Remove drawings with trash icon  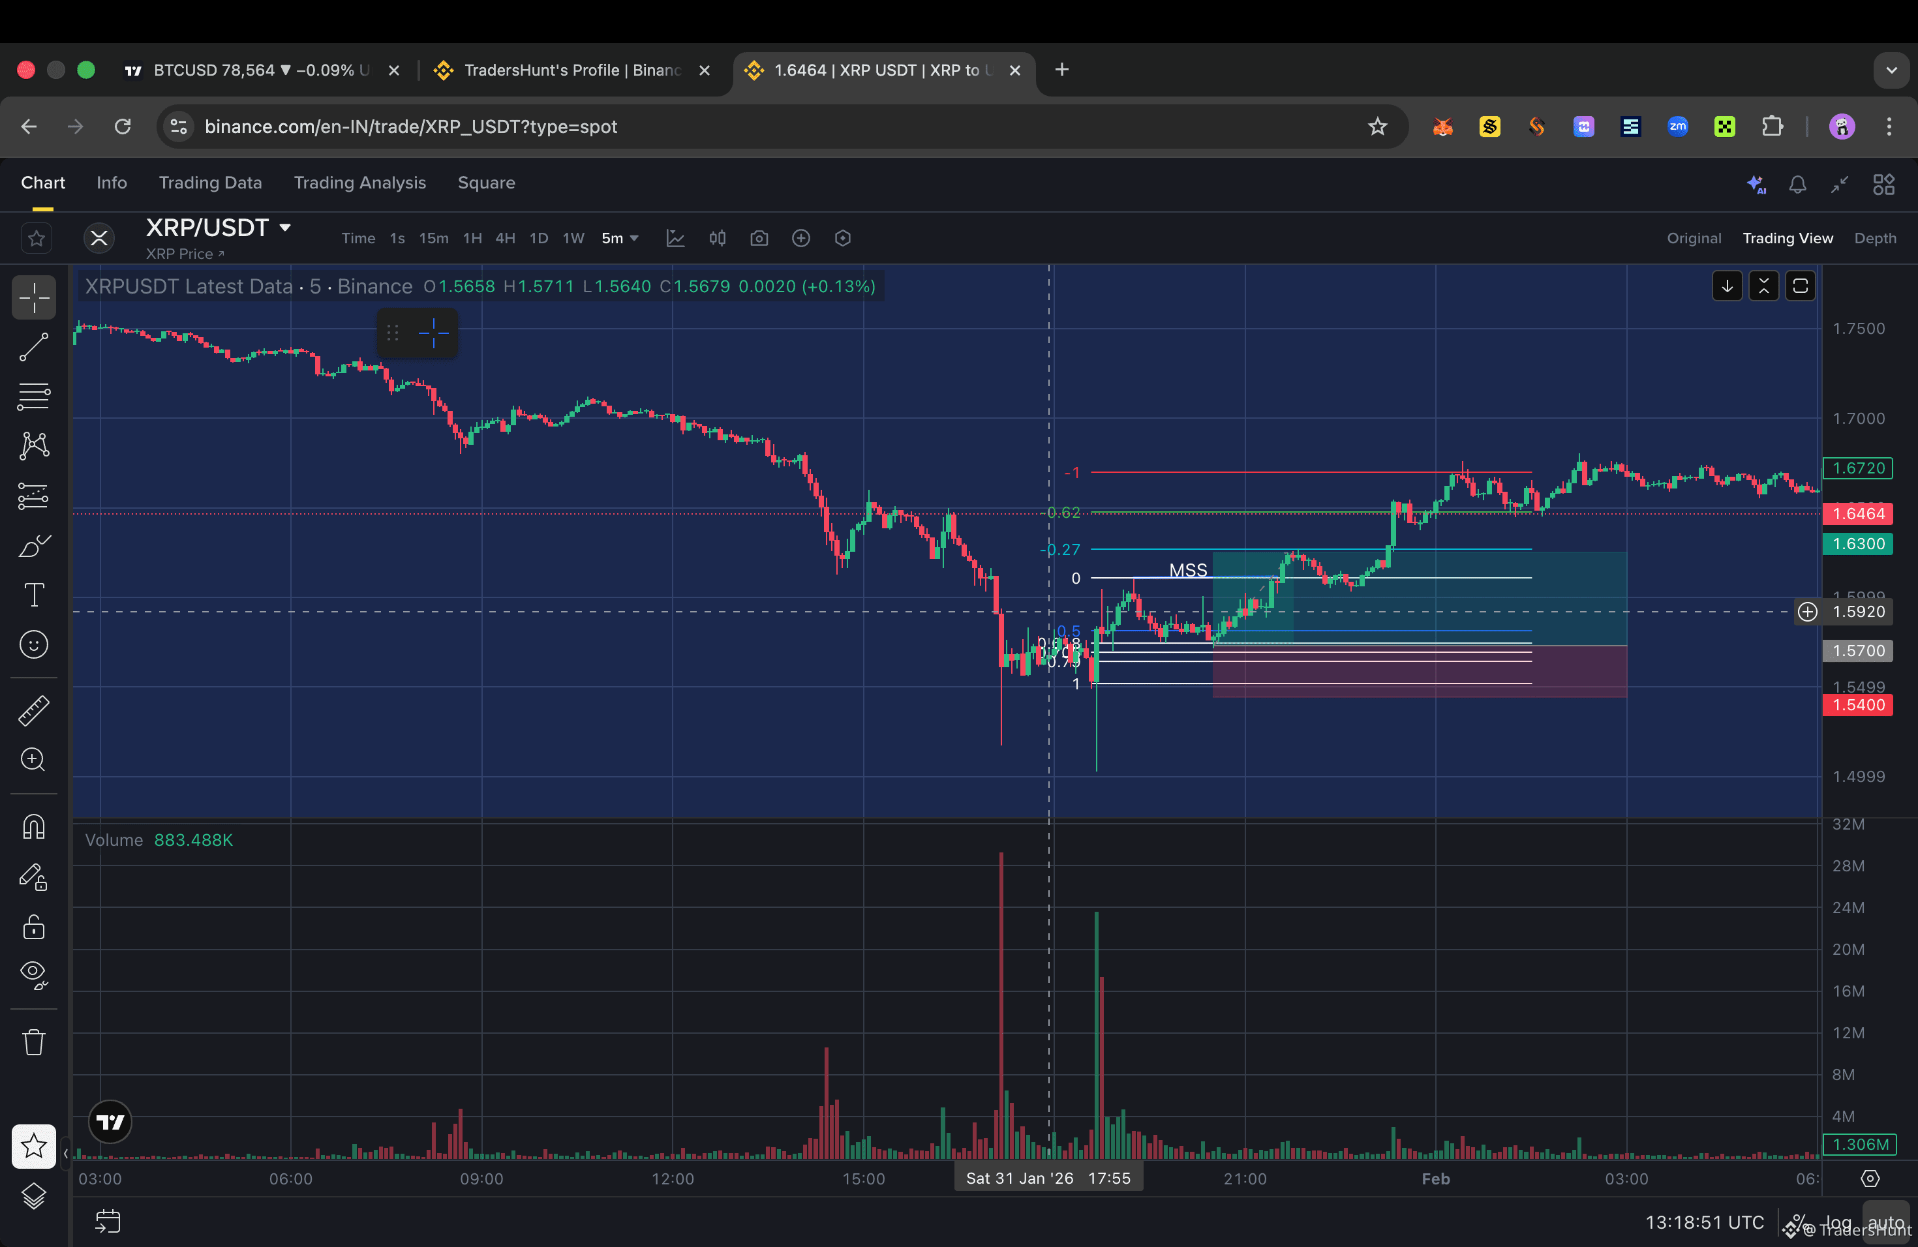[x=34, y=1042]
